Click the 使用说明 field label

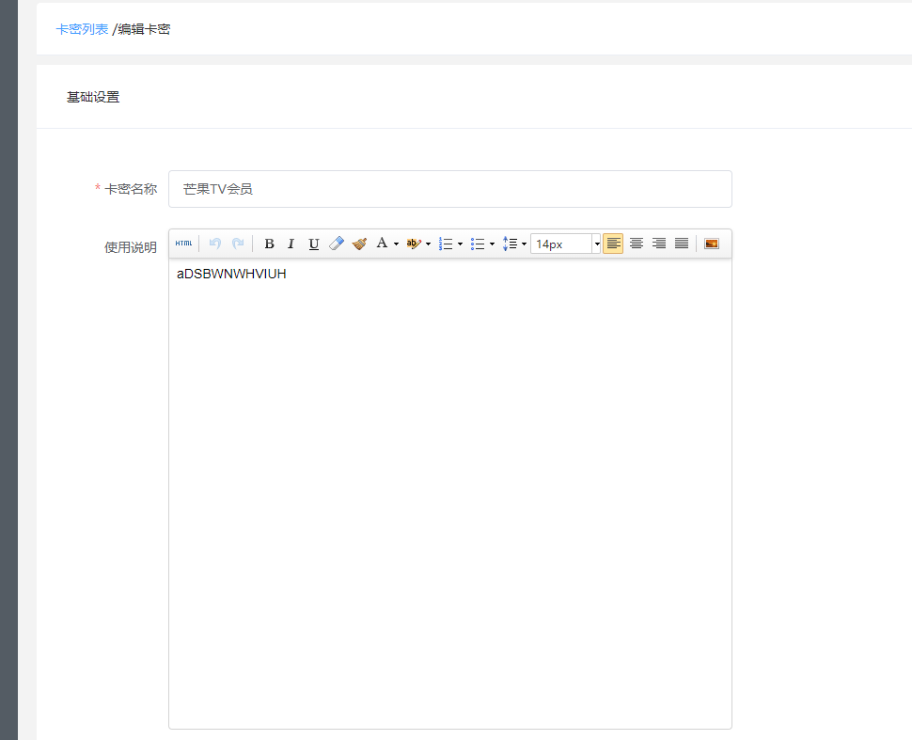[131, 247]
